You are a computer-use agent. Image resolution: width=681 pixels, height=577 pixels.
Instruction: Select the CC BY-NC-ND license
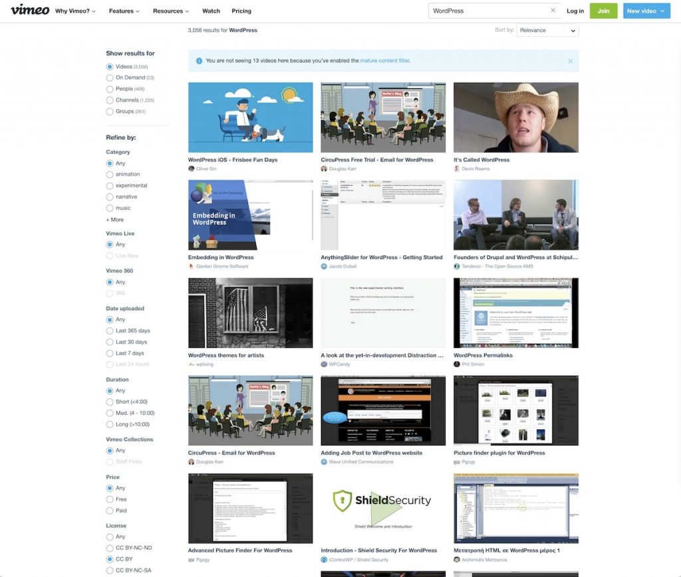pyautogui.click(x=110, y=548)
